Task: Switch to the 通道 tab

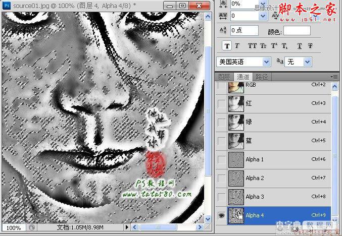Action: coord(243,77)
